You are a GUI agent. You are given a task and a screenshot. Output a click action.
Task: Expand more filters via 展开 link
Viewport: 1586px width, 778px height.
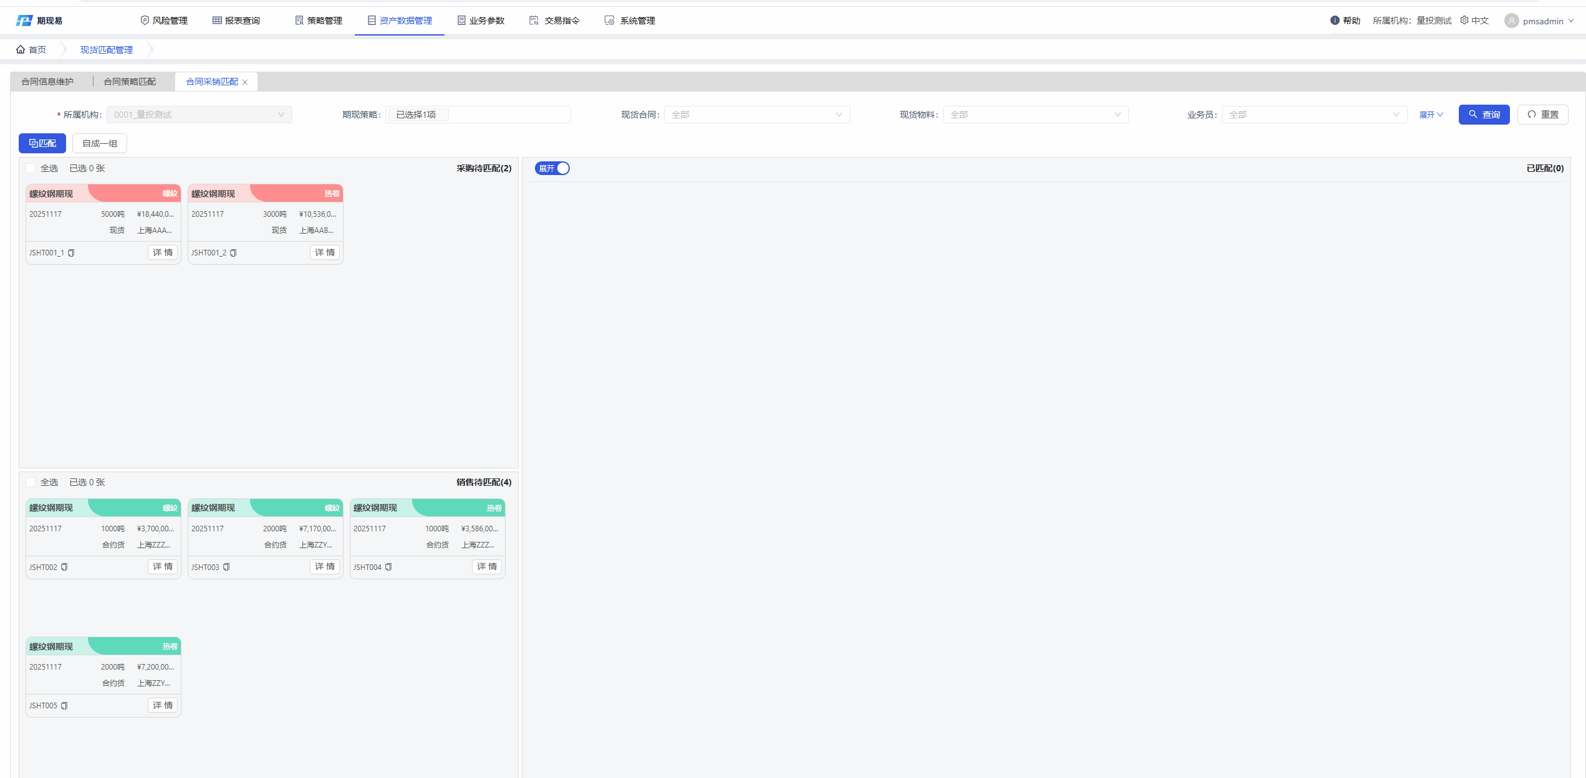(x=1431, y=115)
